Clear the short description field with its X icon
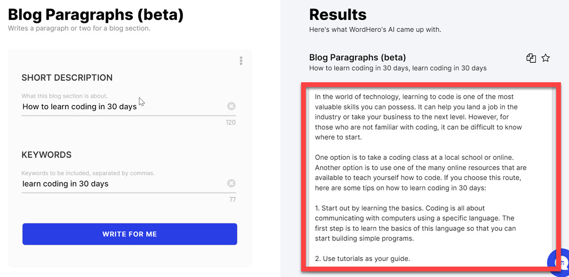 click(231, 106)
